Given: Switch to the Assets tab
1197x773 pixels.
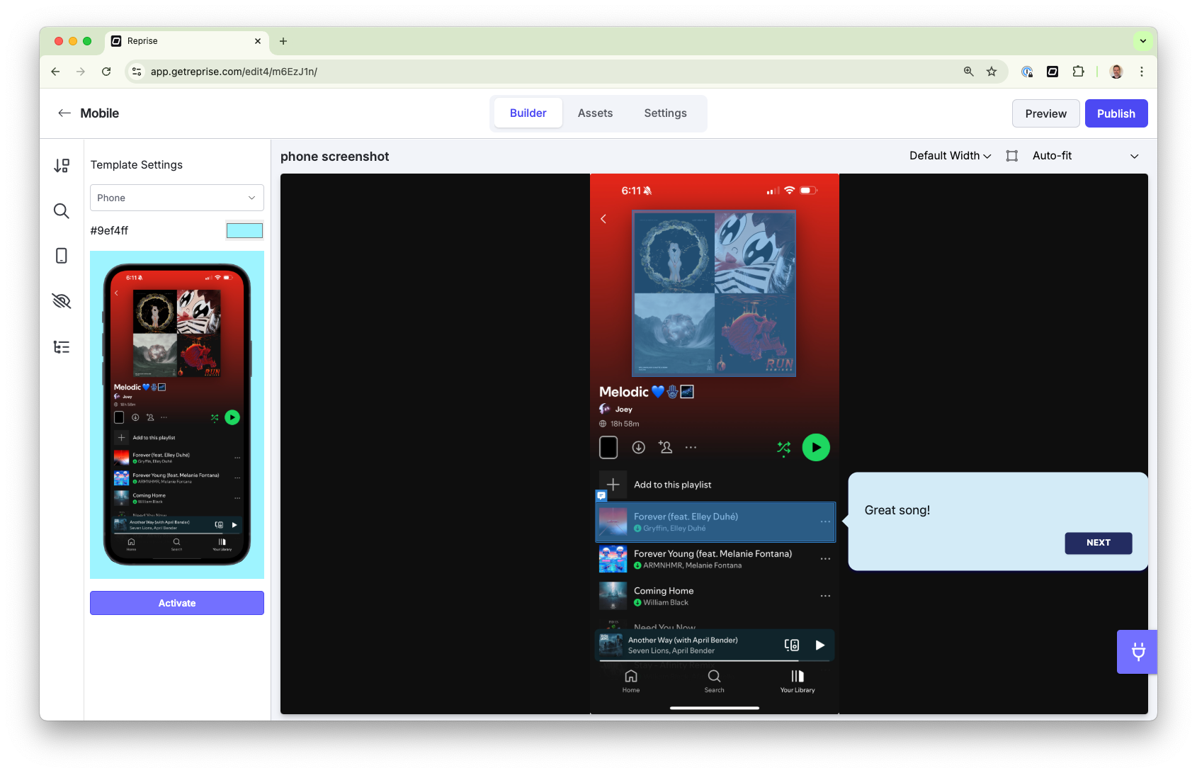Looking at the screenshot, I should [x=595, y=113].
